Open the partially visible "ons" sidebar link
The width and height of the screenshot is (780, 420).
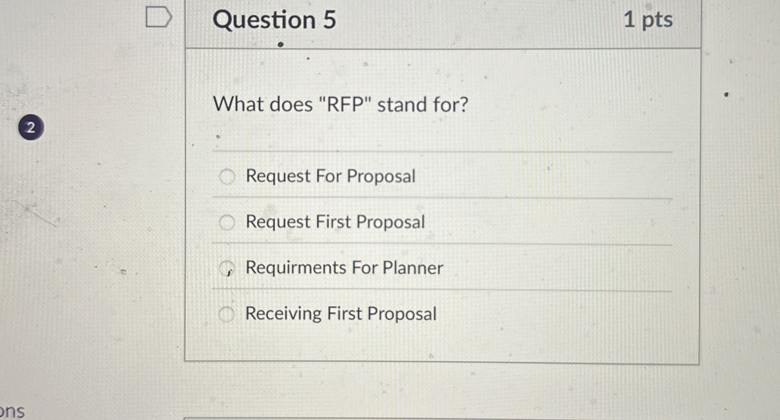(12, 411)
